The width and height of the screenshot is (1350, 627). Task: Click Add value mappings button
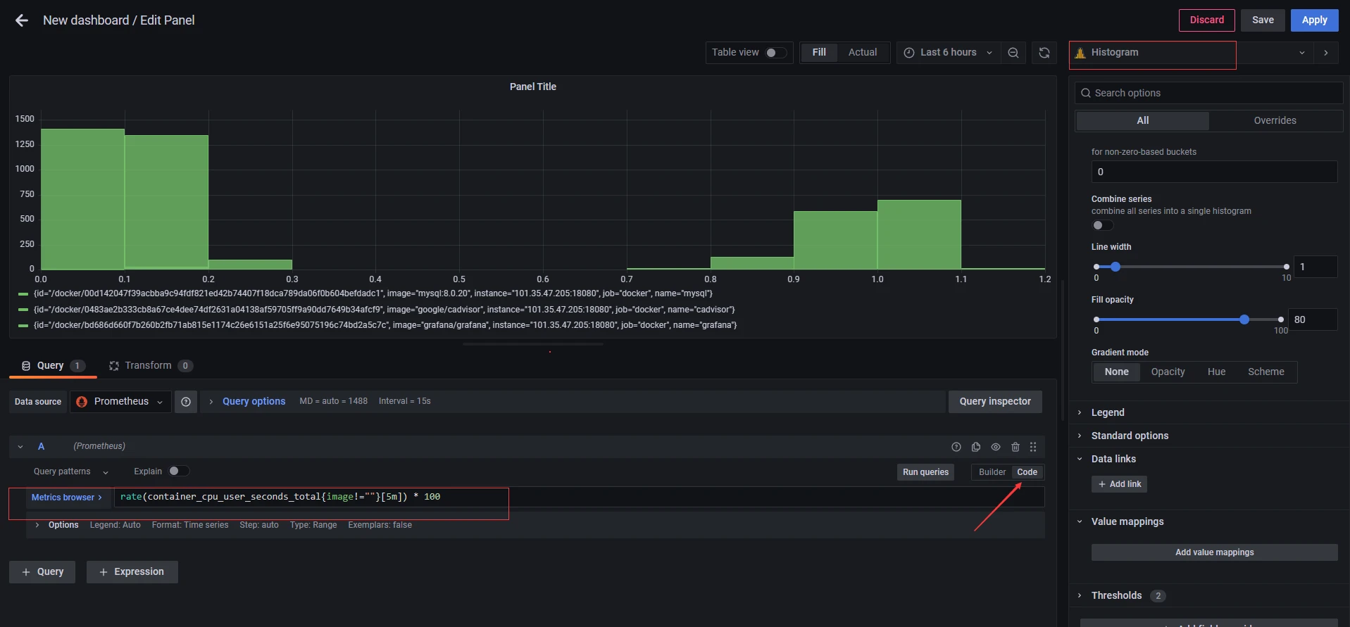pos(1214,552)
